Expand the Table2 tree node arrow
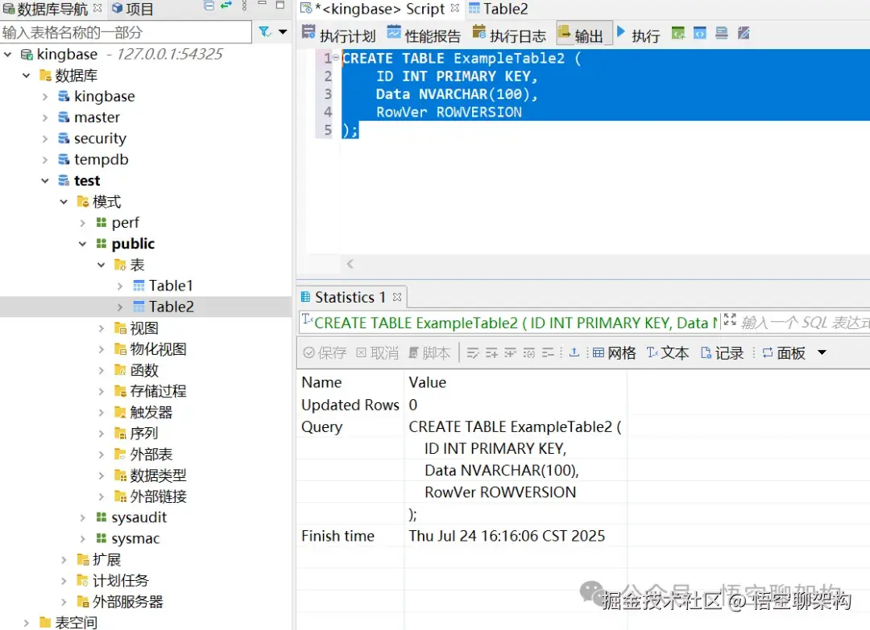Viewport: 870px width, 630px height. coord(120,307)
